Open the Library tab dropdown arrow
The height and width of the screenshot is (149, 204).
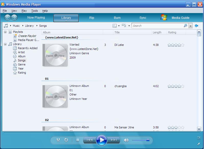pyautogui.click(x=66, y=21)
